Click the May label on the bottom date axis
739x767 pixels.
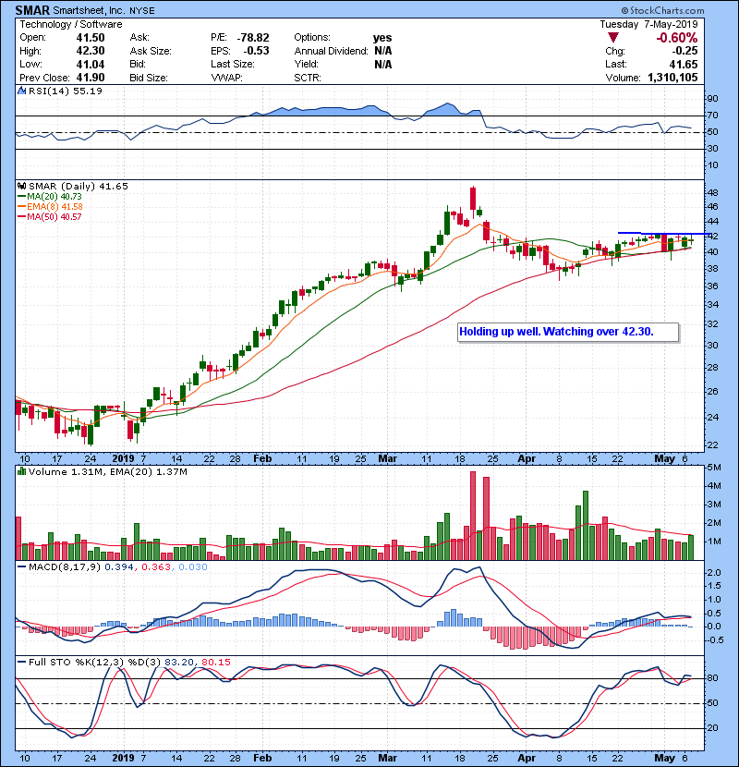pos(665,758)
